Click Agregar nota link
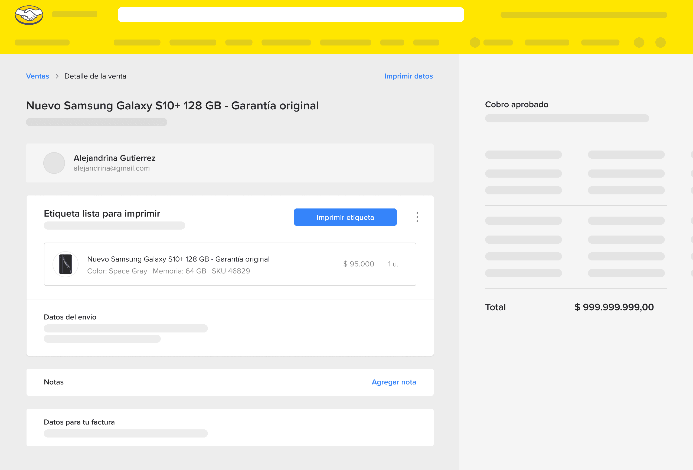This screenshot has width=693, height=470. point(394,382)
